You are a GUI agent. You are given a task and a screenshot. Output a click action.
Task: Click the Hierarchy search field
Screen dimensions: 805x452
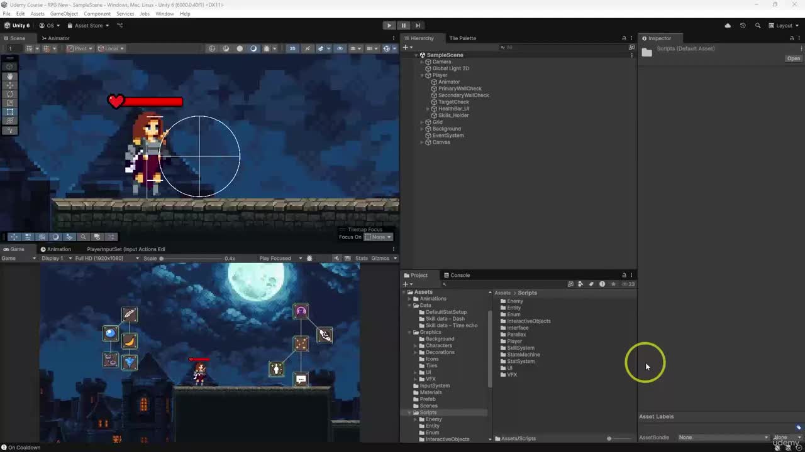click(x=563, y=48)
